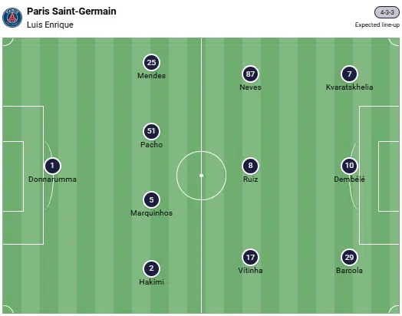402x316 pixels.
Task: Select Kvaratskhelia's number 7 marker
Action: click(x=349, y=74)
